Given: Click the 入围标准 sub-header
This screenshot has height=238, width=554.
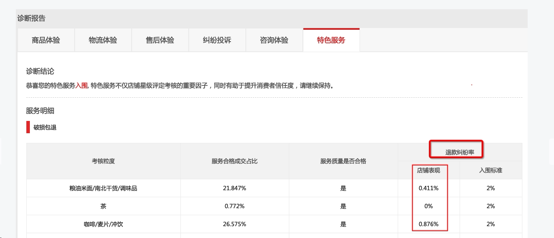Looking at the screenshot, I should 490,171.
